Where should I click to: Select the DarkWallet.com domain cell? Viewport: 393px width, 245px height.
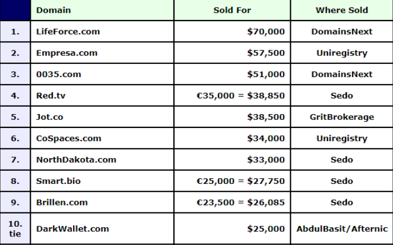click(x=102, y=228)
